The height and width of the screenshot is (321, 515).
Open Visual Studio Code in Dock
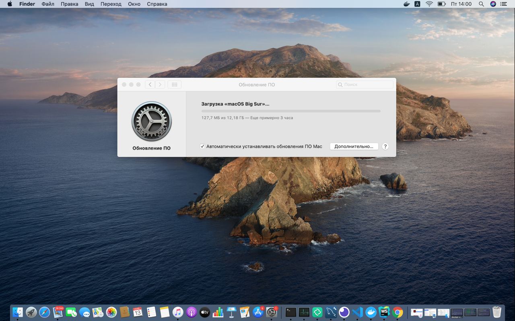coord(357,312)
